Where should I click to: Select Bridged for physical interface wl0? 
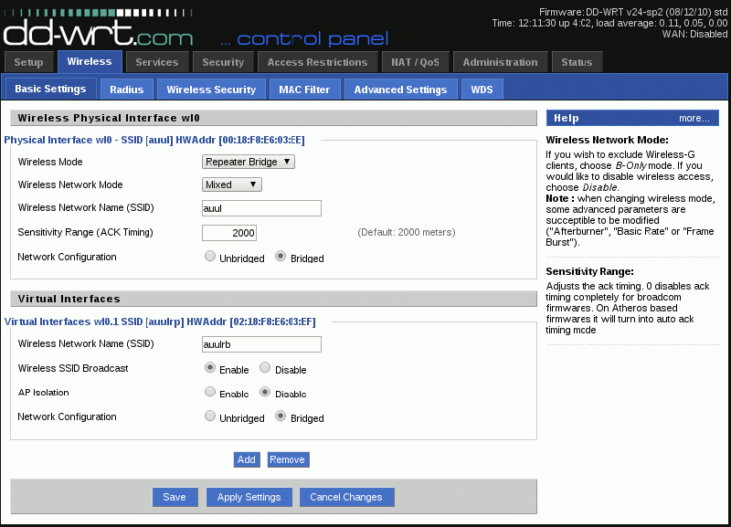(281, 256)
